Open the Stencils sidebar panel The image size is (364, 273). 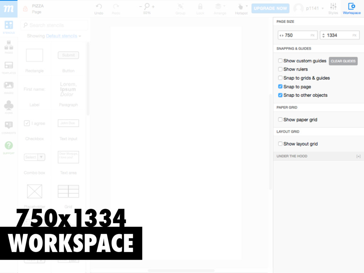click(x=9, y=27)
